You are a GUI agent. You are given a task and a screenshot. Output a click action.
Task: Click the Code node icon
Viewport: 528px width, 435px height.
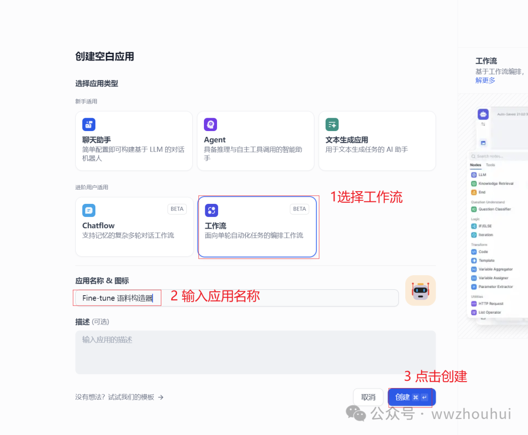point(474,252)
